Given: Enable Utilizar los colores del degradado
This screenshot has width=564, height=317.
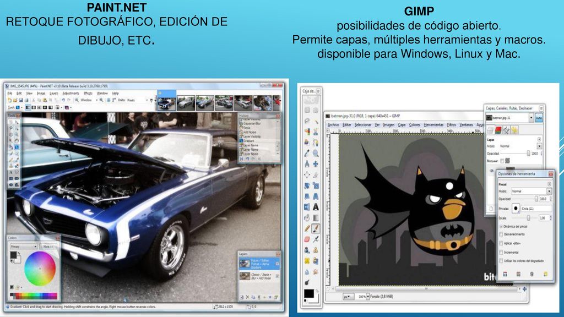Looking at the screenshot, I should click(x=501, y=261).
